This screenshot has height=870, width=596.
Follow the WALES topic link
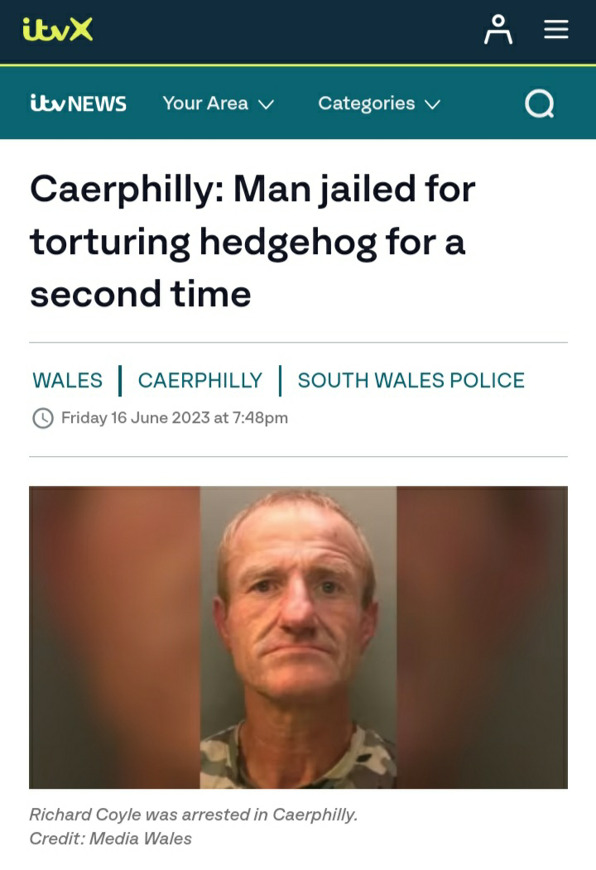67,381
